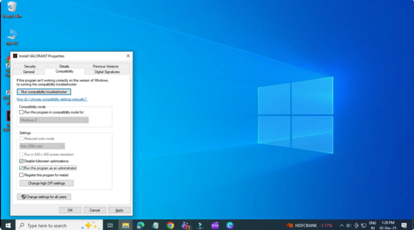Click the Cancel button

pos(95,210)
